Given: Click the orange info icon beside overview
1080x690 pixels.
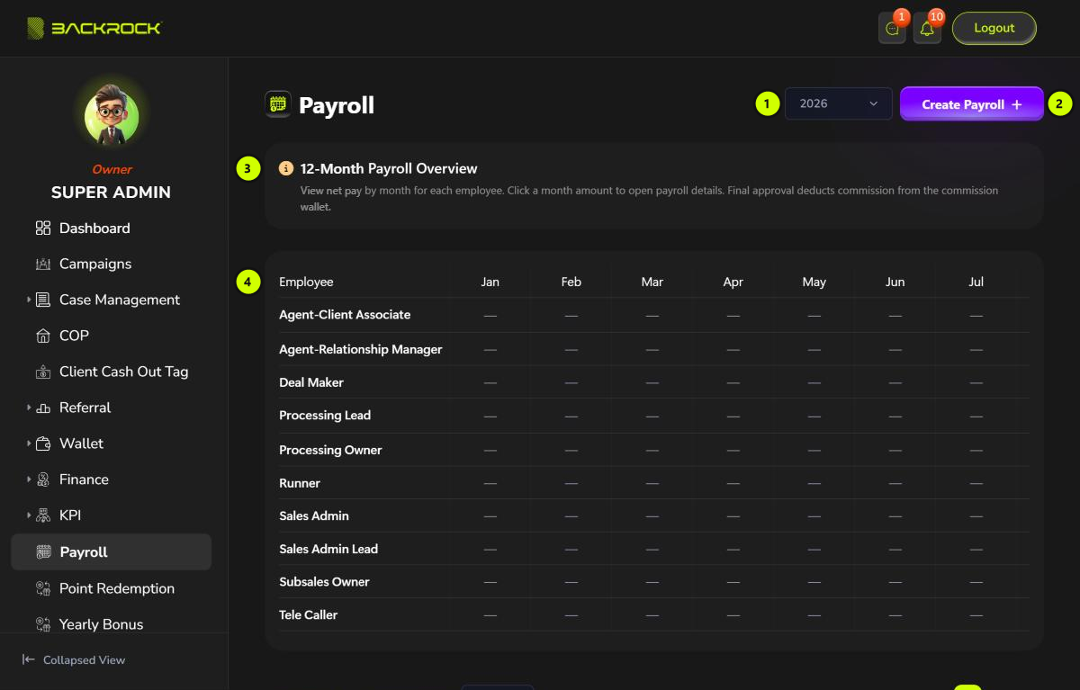Looking at the screenshot, I should 286,168.
